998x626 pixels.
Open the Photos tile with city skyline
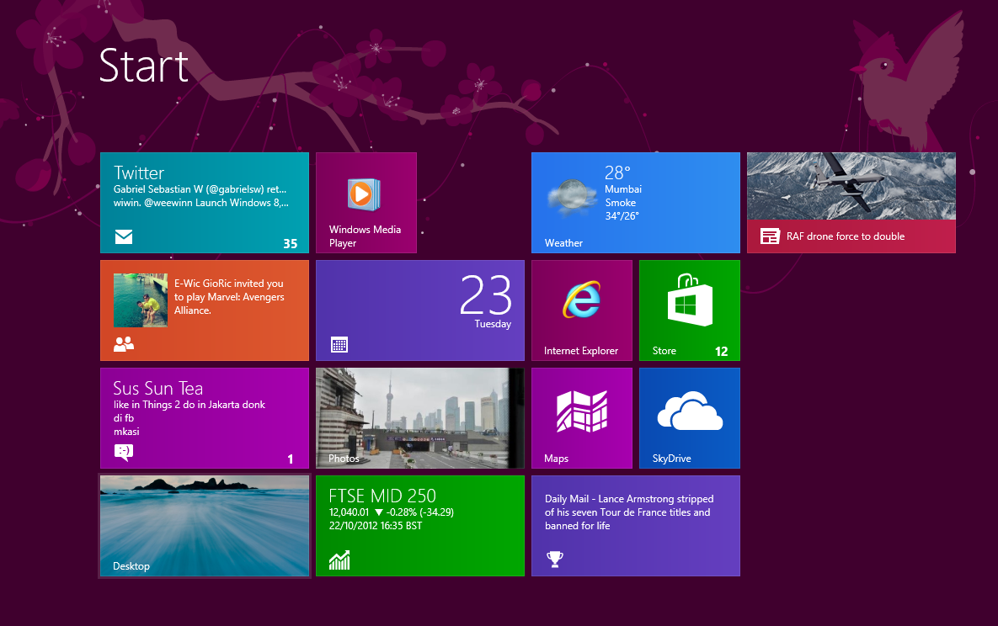(x=420, y=418)
